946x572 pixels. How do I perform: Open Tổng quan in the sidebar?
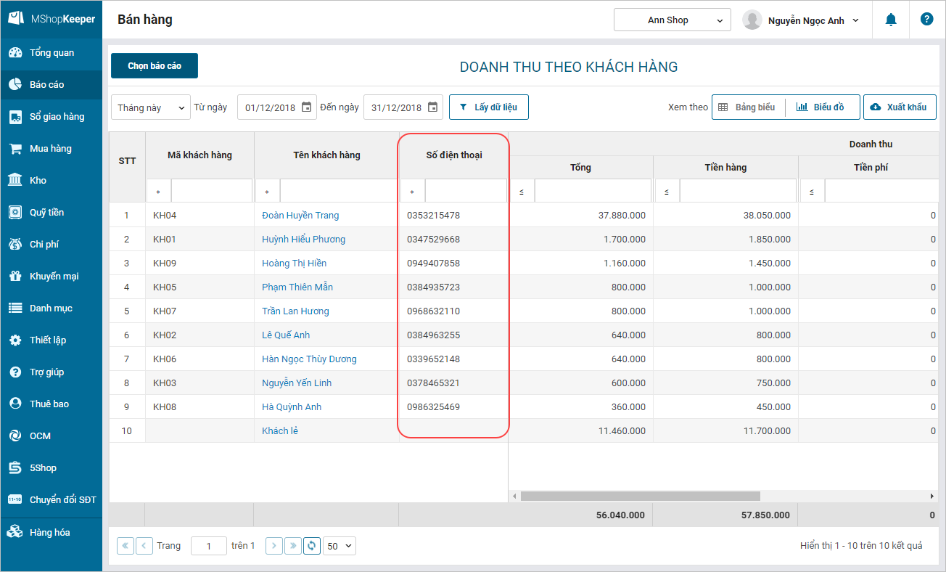tap(51, 53)
